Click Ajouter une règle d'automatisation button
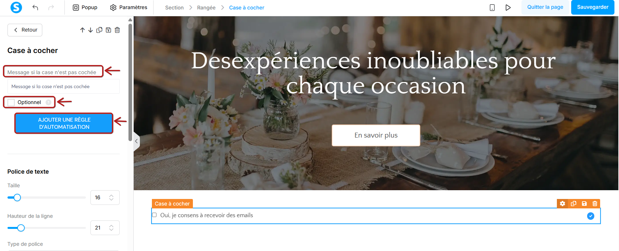The width and height of the screenshot is (619, 251). (64, 123)
